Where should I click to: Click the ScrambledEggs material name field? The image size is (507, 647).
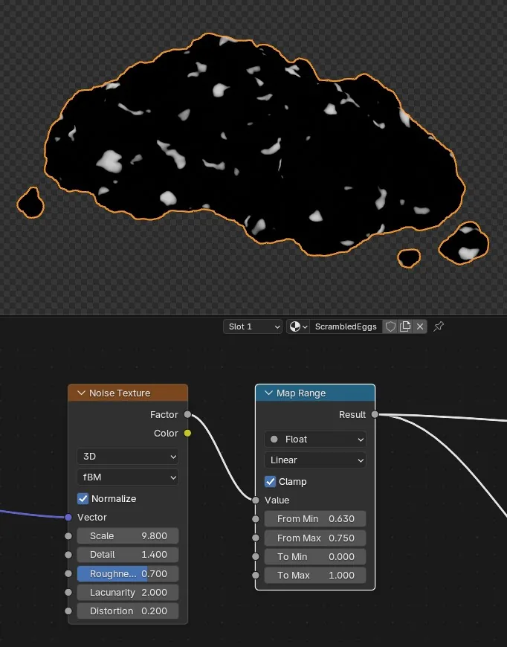click(346, 326)
